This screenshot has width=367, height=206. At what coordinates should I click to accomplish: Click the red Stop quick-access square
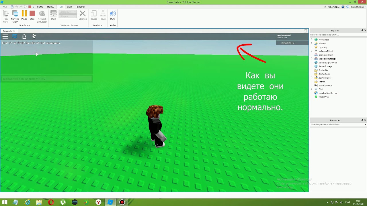pos(30,7)
